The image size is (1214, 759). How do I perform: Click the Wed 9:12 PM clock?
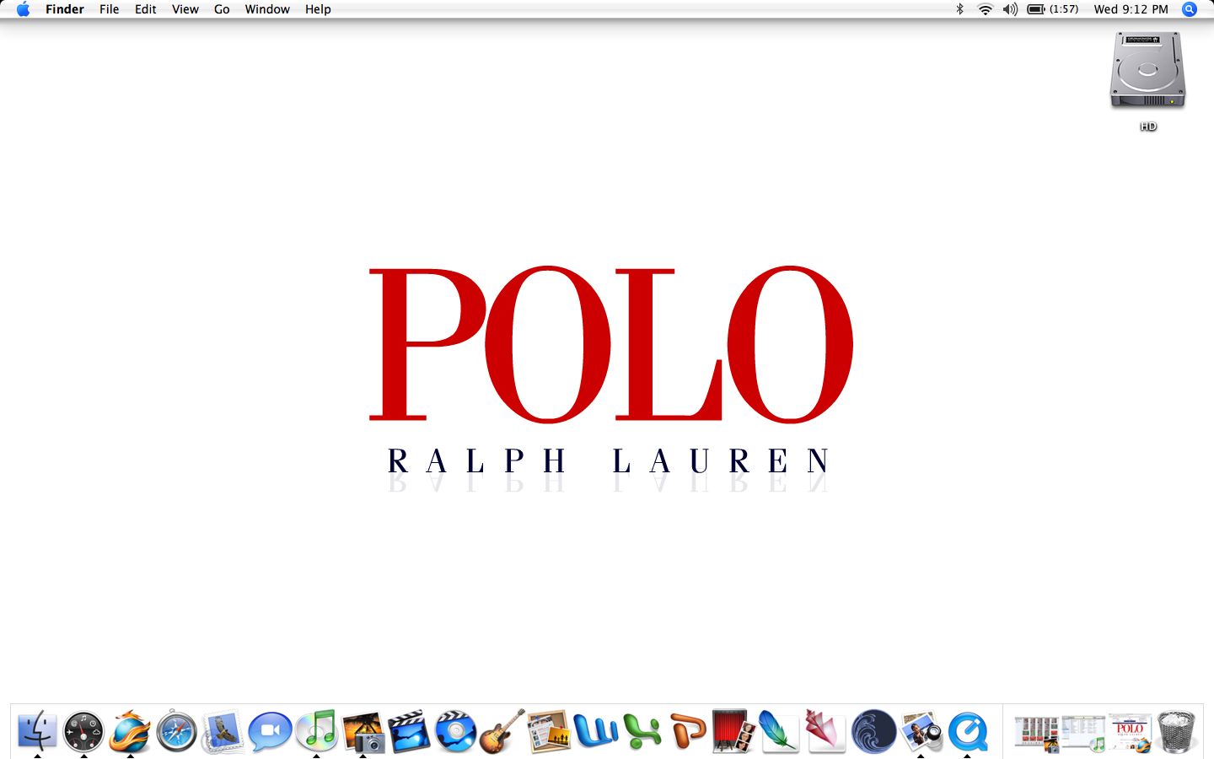[x=1131, y=9]
